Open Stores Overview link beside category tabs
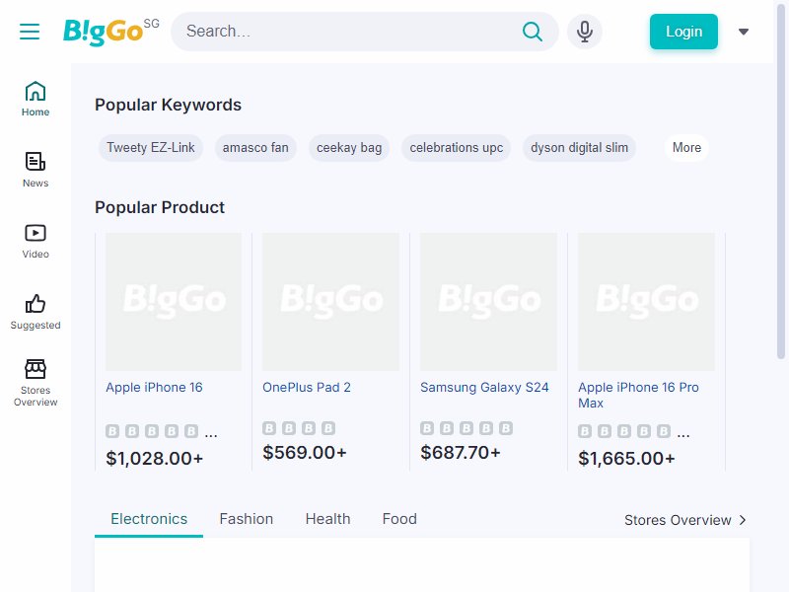 tap(685, 520)
